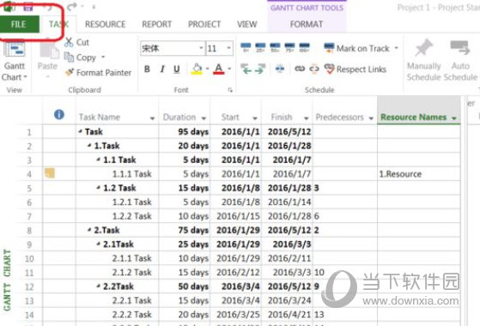
Task: Open the FILE tab
Action: [19, 24]
